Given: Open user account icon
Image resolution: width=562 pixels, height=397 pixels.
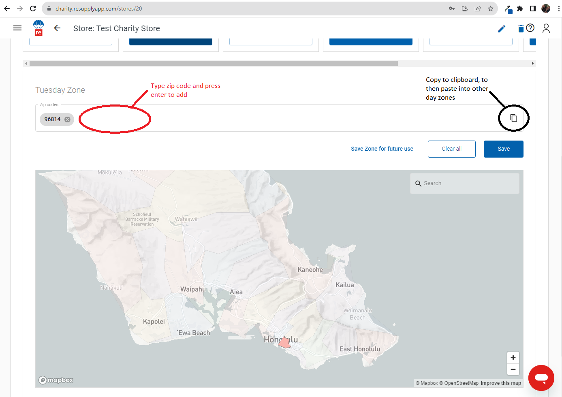Looking at the screenshot, I should [x=546, y=28].
